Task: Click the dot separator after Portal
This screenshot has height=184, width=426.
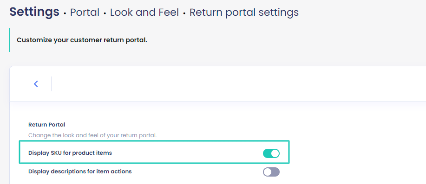Action: [105, 13]
